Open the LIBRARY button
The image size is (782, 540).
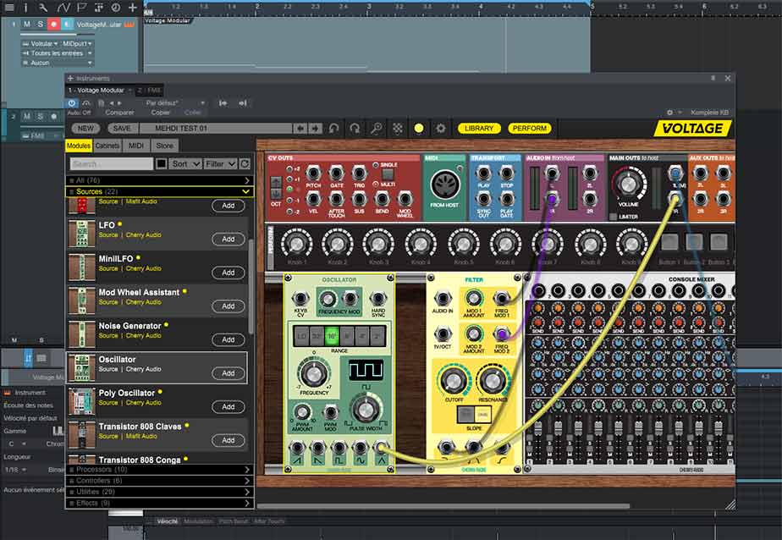pos(479,128)
